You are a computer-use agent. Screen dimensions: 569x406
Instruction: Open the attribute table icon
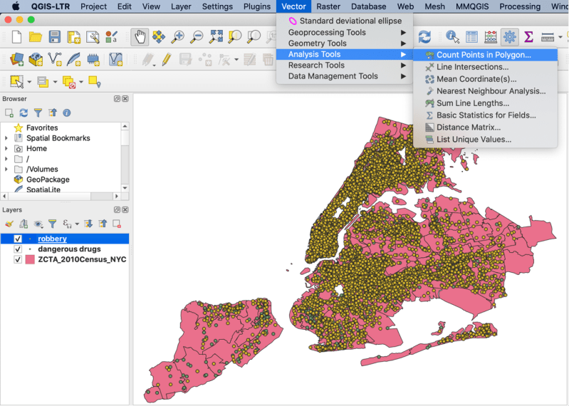[471, 37]
